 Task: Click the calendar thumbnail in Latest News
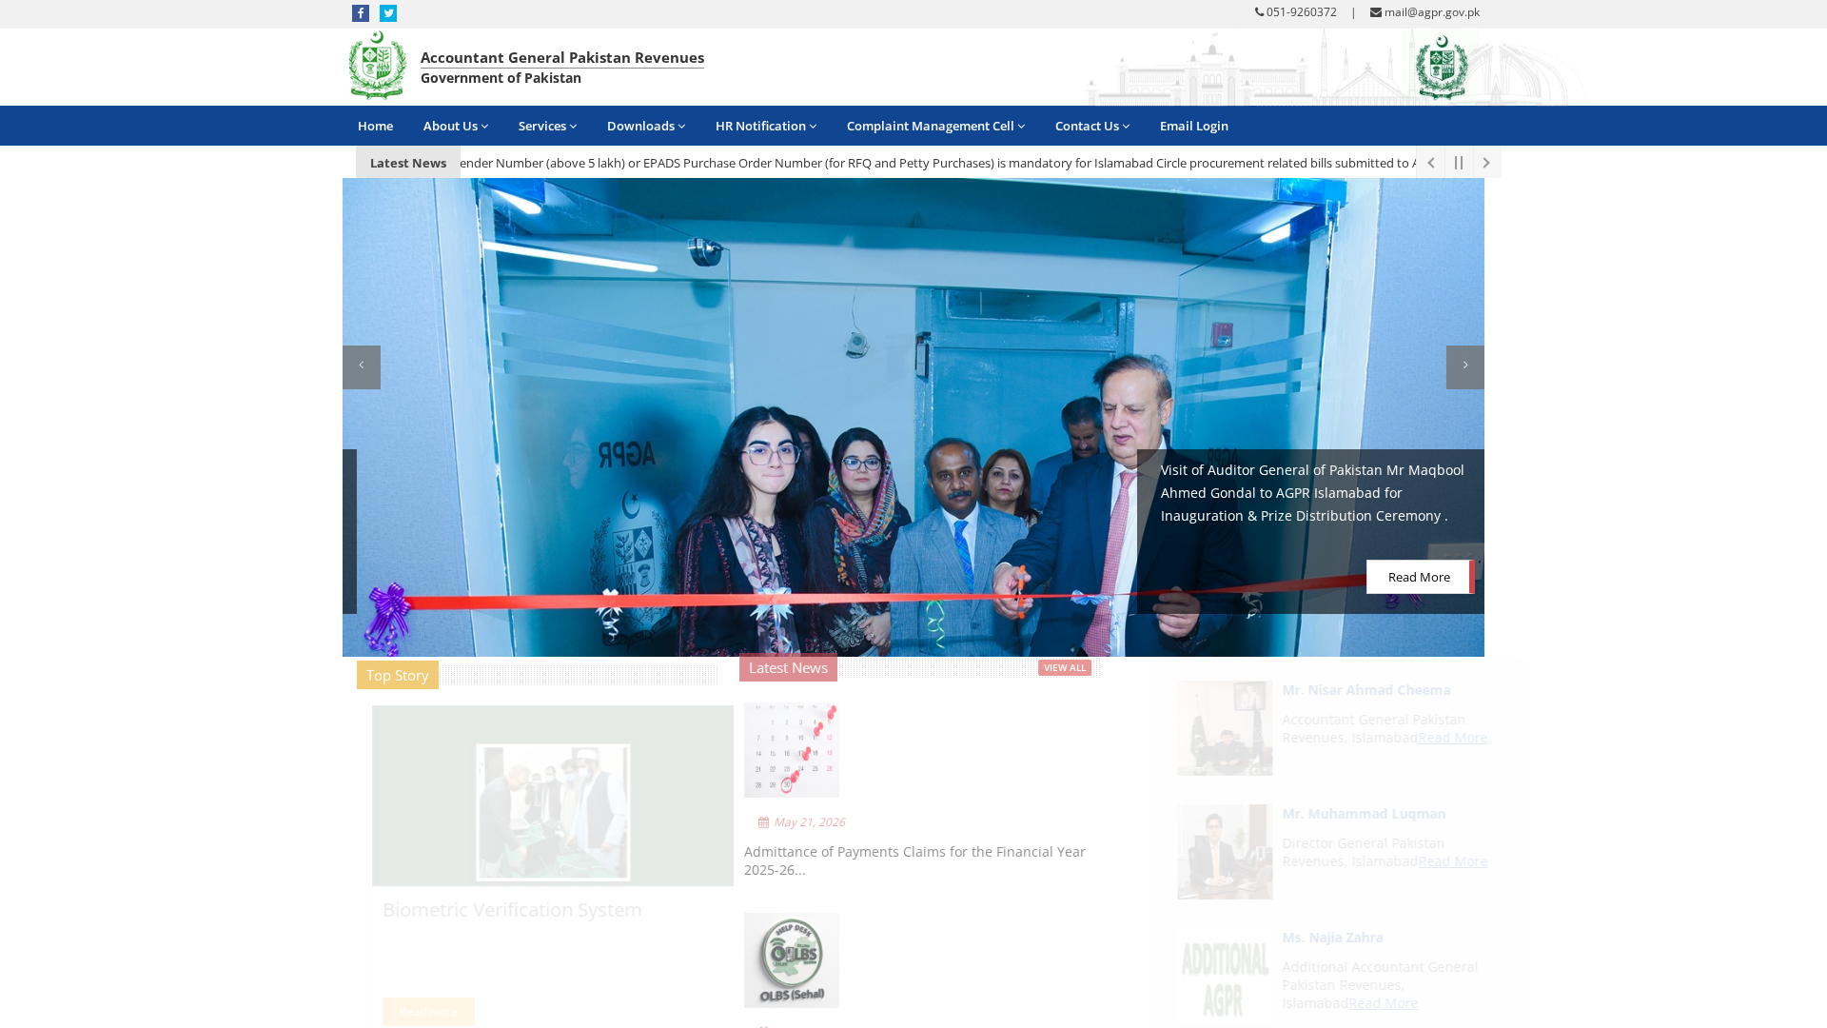792,750
